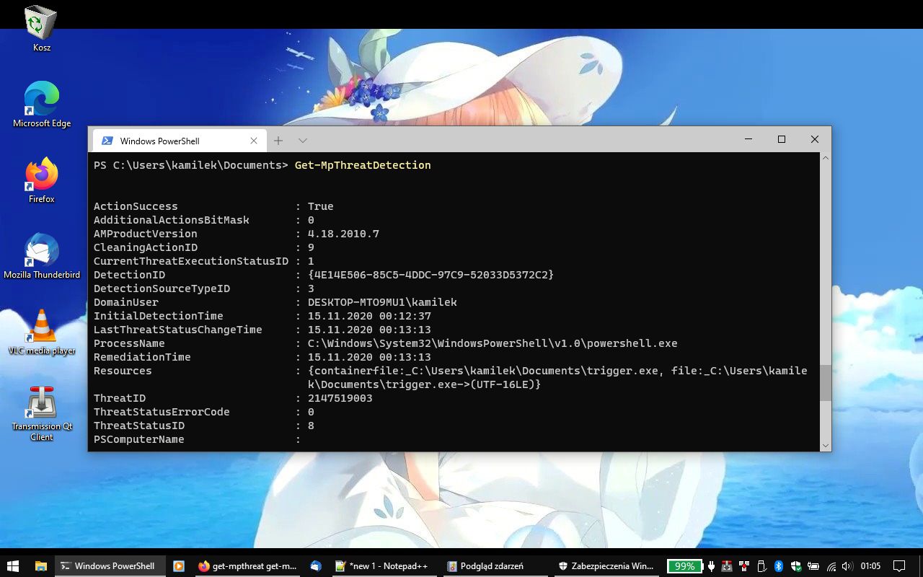The width and height of the screenshot is (923, 577).
Task: Click the taskbar clock showing 01:05
Action: pyautogui.click(x=870, y=566)
